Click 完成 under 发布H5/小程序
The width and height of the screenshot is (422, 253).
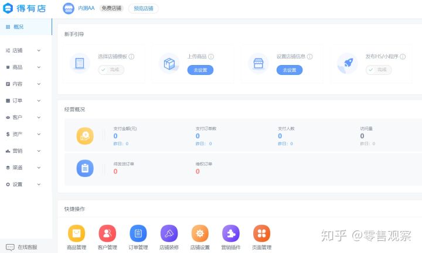coord(379,70)
